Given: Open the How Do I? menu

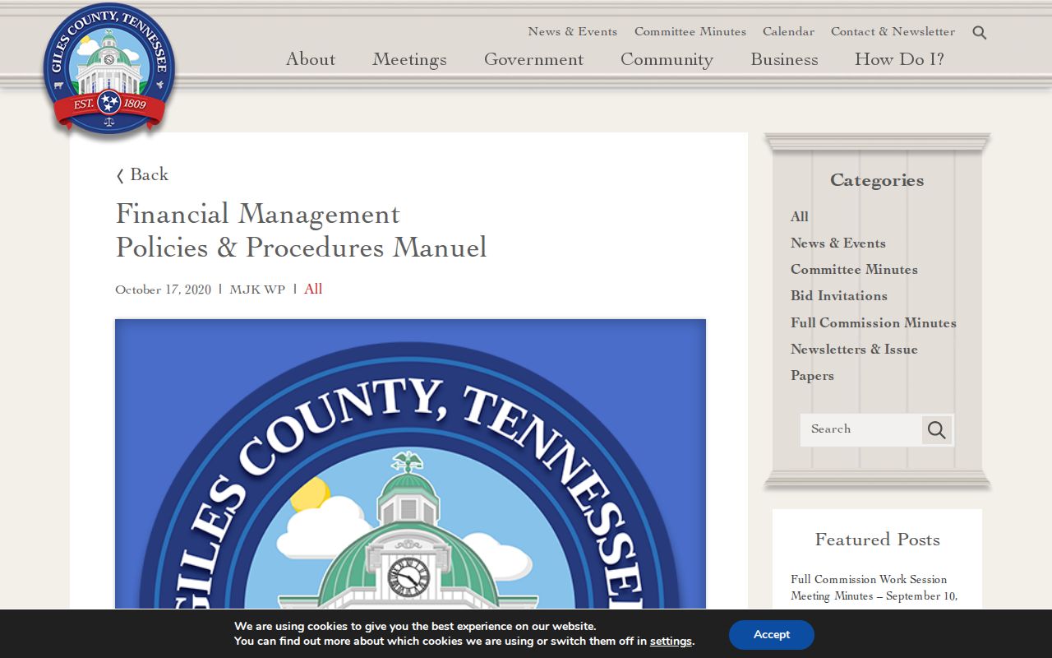Looking at the screenshot, I should pyautogui.click(x=899, y=59).
